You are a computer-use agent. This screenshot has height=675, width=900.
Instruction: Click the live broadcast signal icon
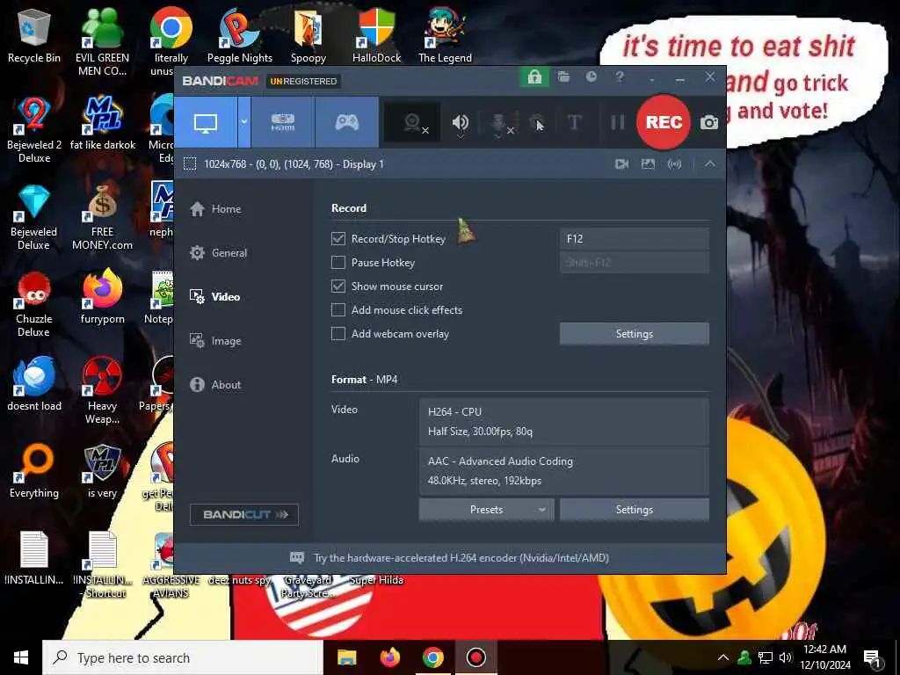pos(674,164)
